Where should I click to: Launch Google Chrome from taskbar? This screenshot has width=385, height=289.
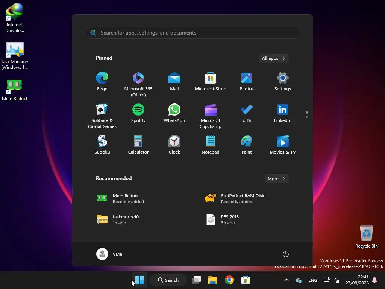[x=229, y=280]
